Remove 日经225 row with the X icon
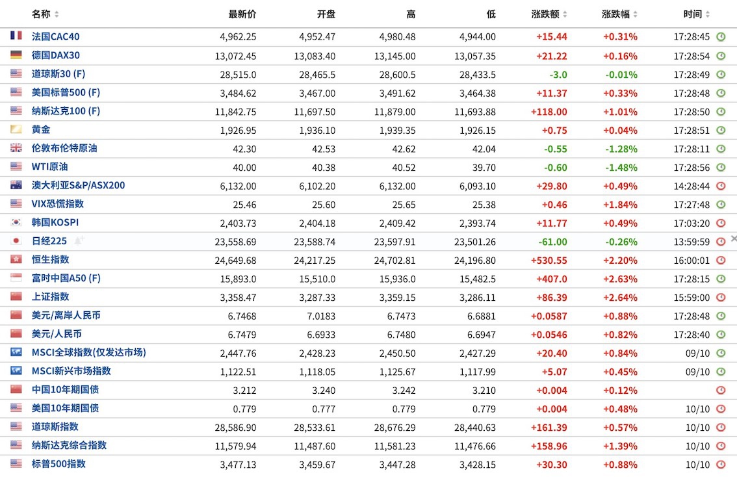737x477 pixels. coord(733,239)
